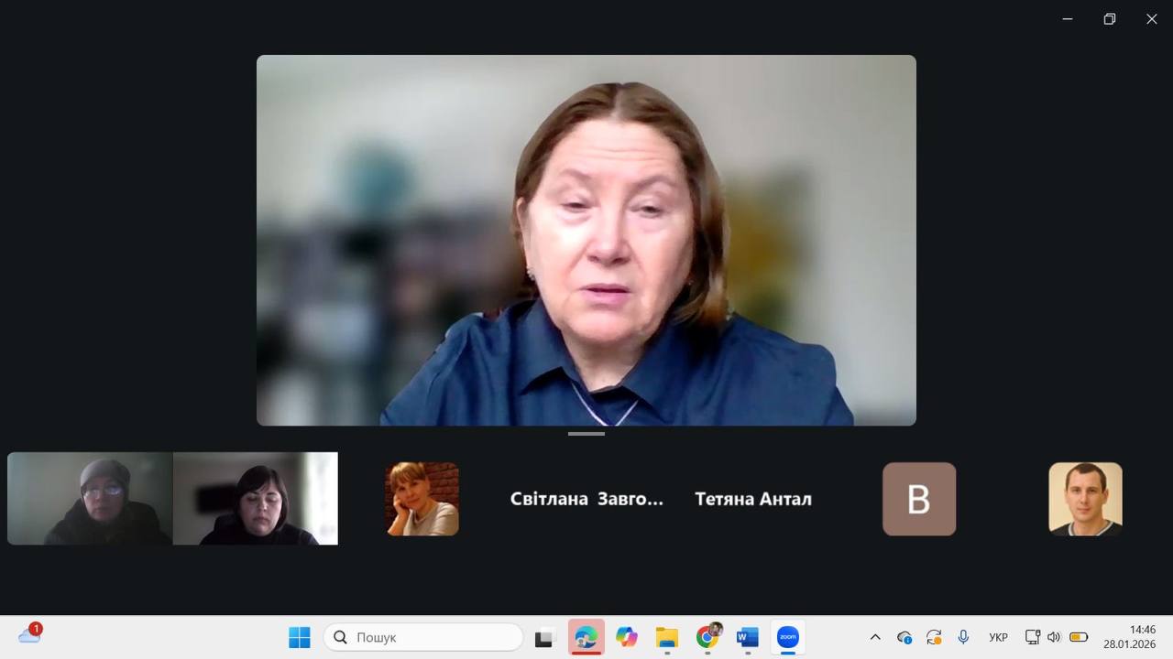The image size is (1173, 659).
Task: Click the sync update tray icon
Action: pyautogui.click(x=934, y=637)
